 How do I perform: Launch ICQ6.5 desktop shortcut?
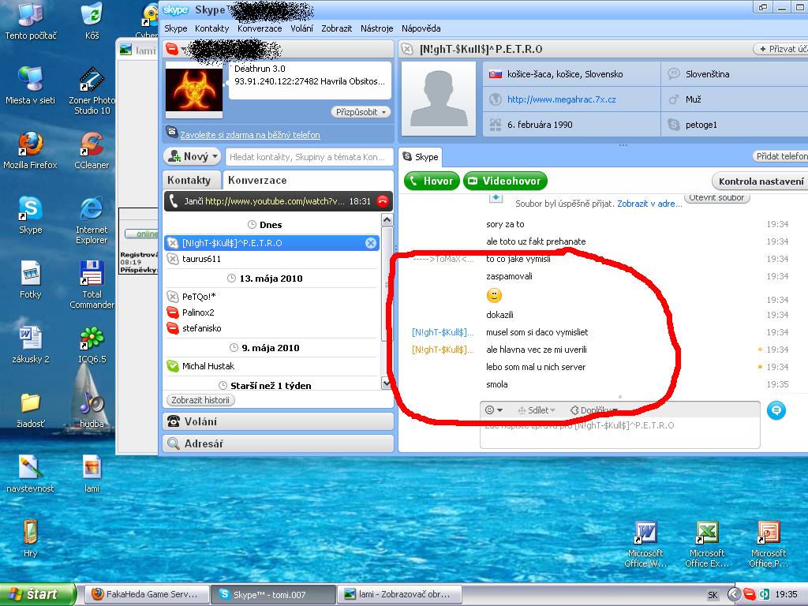point(92,345)
